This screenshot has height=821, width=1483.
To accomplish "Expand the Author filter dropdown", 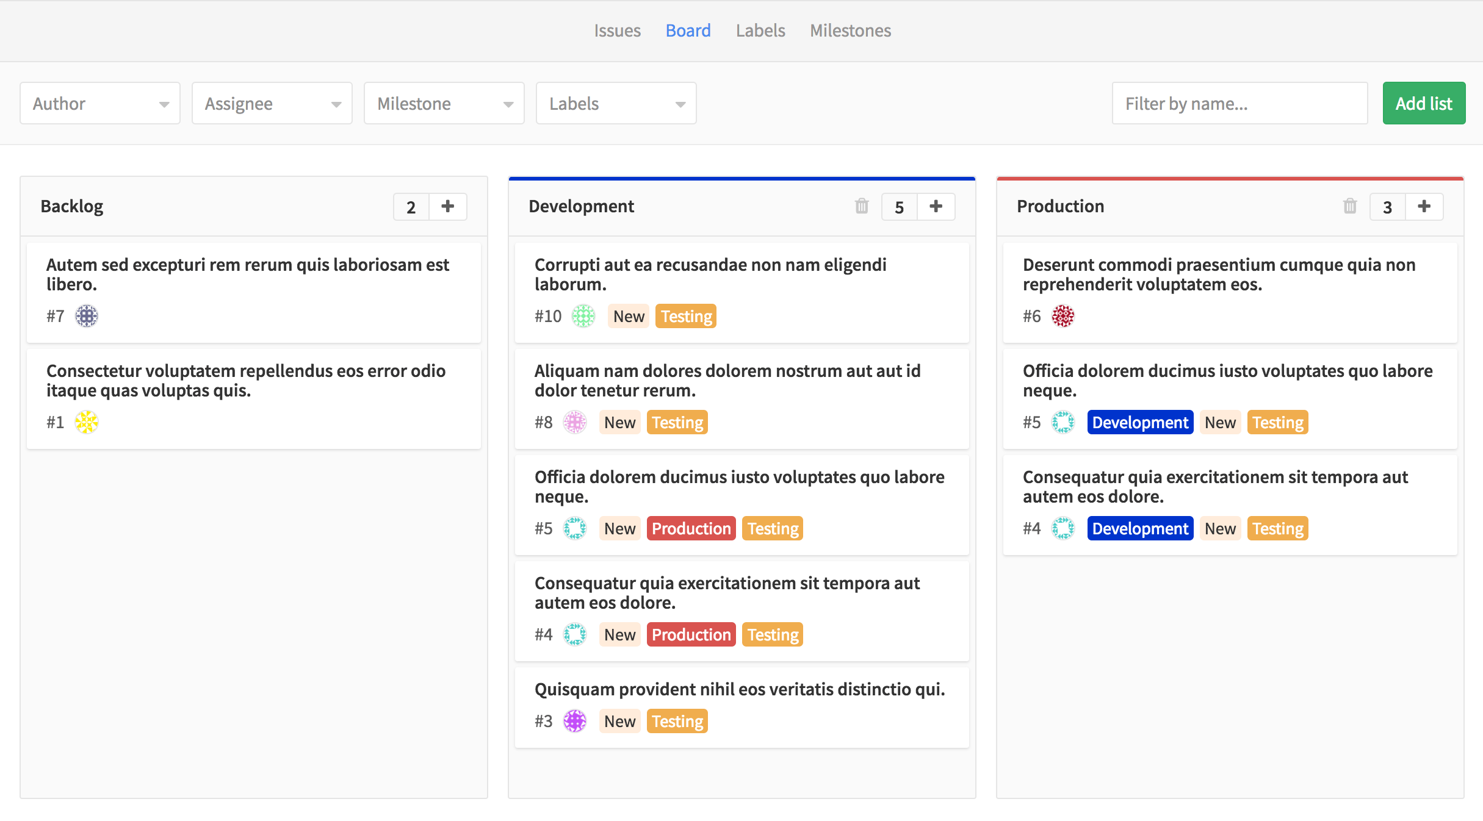I will coord(99,102).
